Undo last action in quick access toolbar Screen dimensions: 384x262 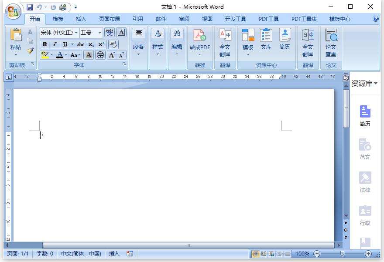(39, 7)
